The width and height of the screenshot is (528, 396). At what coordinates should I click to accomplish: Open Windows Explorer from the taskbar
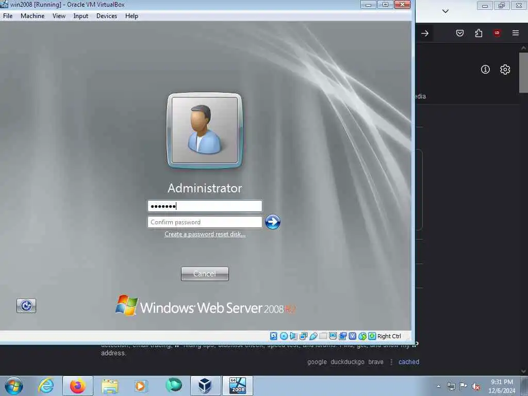[x=110, y=386]
